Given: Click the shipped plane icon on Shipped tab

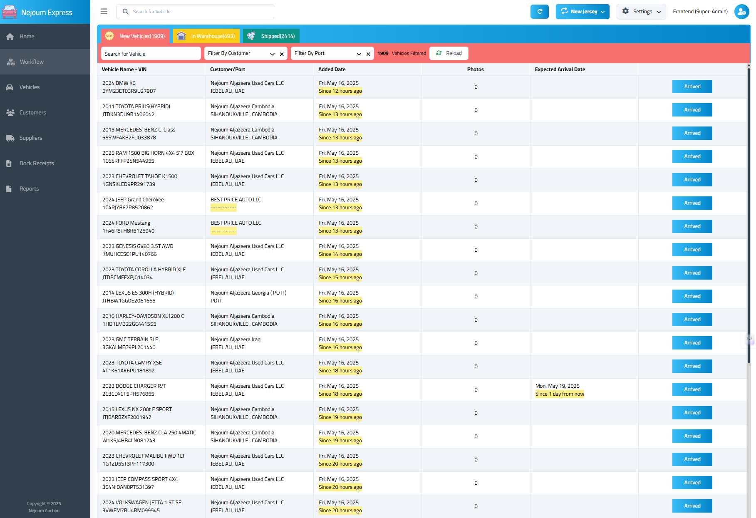Looking at the screenshot, I should (x=251, y=36).
